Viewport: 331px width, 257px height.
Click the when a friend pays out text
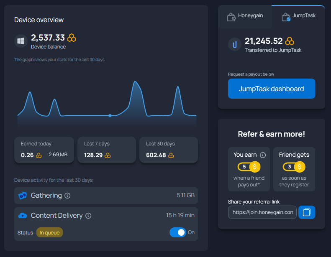point(249,181)
